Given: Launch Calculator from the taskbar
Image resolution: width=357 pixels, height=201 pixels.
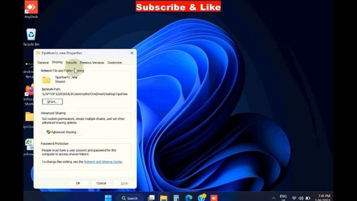Looking at the screenshot, I should (176, 198).
